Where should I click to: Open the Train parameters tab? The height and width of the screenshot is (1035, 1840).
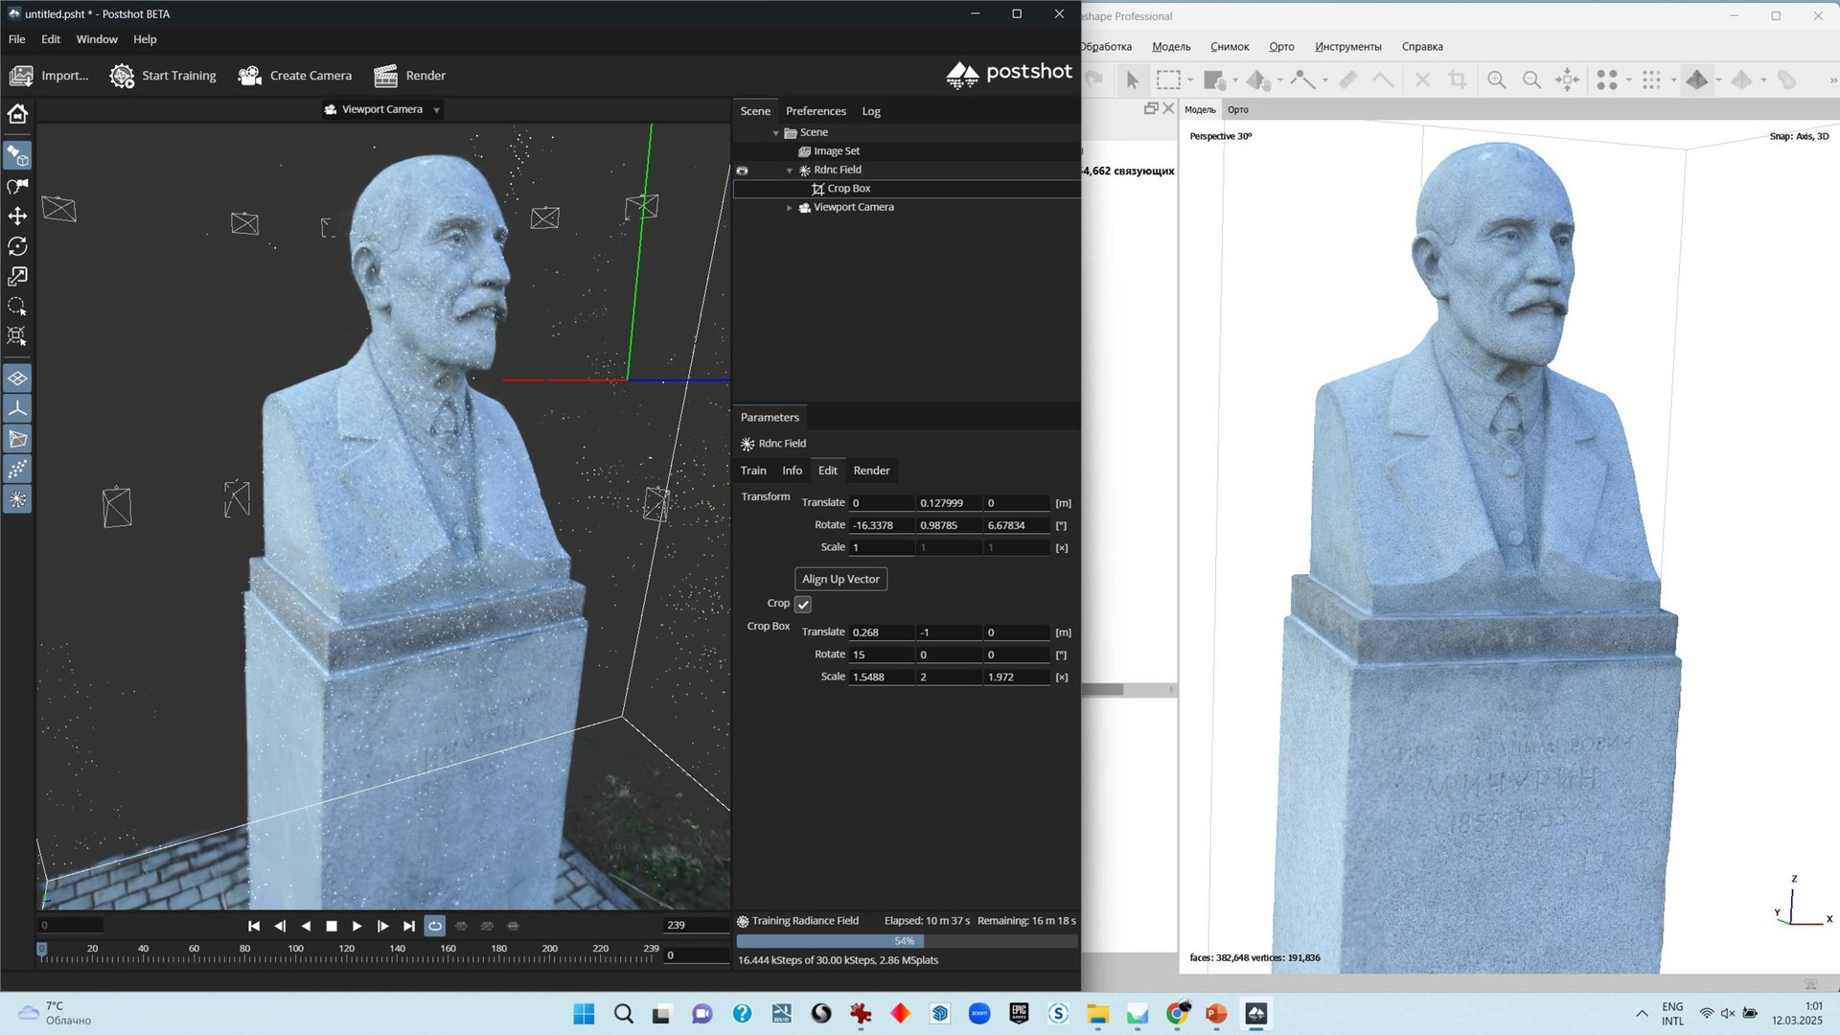pos(753,471)
